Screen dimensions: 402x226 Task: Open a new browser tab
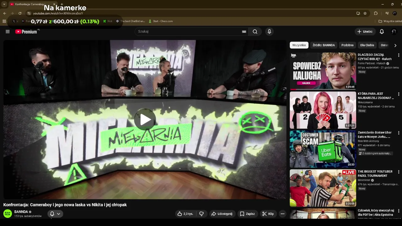click(62, 4)
